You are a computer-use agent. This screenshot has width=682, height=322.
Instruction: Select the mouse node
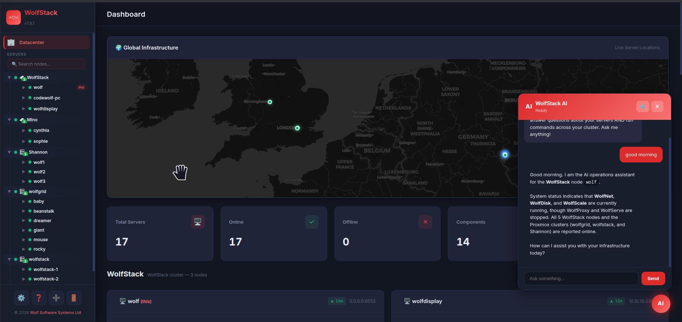(x=40, y=240)
